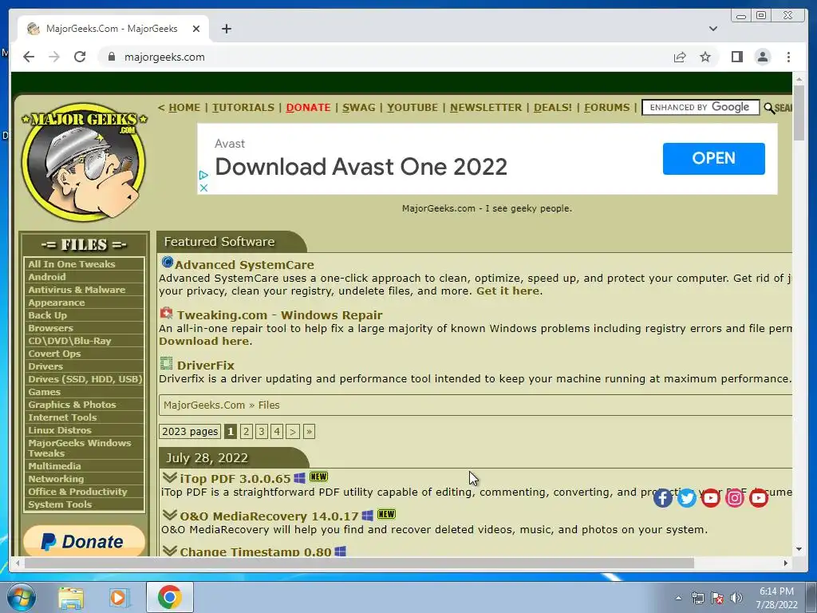The width and height of the screenshot is (817, 613).
Task: Click the browser Forward arrow
Action: tap(54, 57)
